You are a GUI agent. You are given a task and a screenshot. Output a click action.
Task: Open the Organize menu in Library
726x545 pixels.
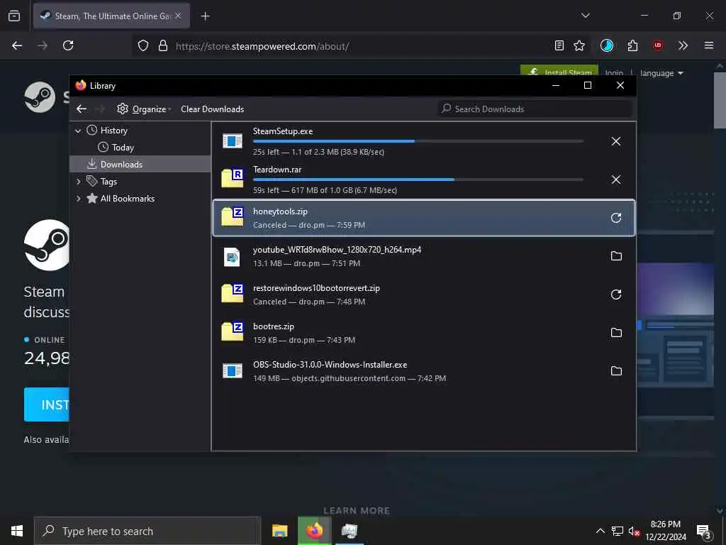(144, 109)
